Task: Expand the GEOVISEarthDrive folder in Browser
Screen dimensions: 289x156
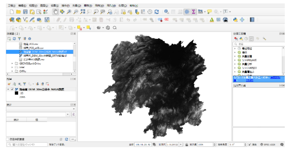Action: (12, 63)
